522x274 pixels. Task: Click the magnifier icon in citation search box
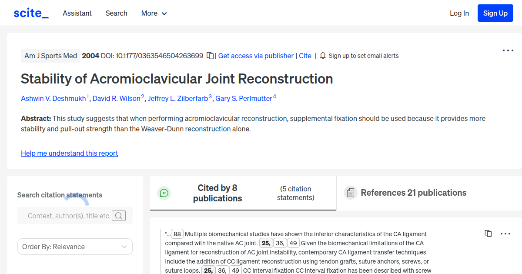[x=119, y=215]
